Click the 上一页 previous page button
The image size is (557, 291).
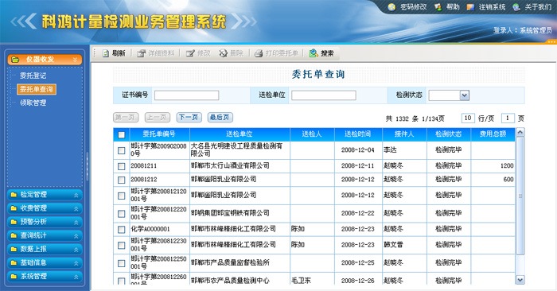(x=157, y=118)
